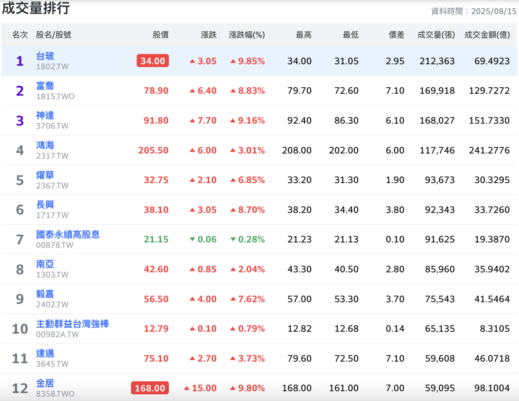Click the stock code 1815.TWO
519x401 pixels.
[55, 96]
